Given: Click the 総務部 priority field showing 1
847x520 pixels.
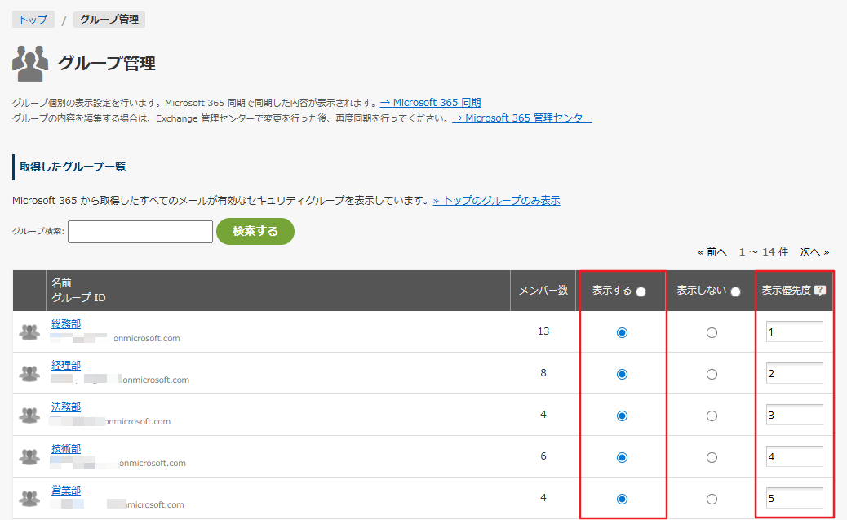Looking at the screenshot, I should pos(794,332).
